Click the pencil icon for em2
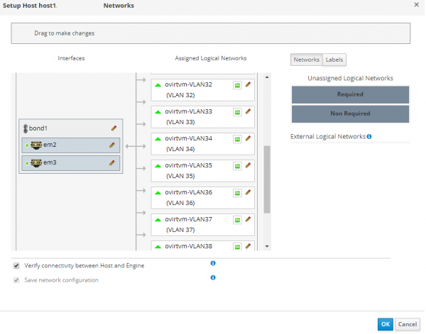 coord(111,145)
